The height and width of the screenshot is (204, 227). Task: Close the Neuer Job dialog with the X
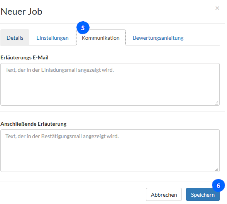[217, 8]
